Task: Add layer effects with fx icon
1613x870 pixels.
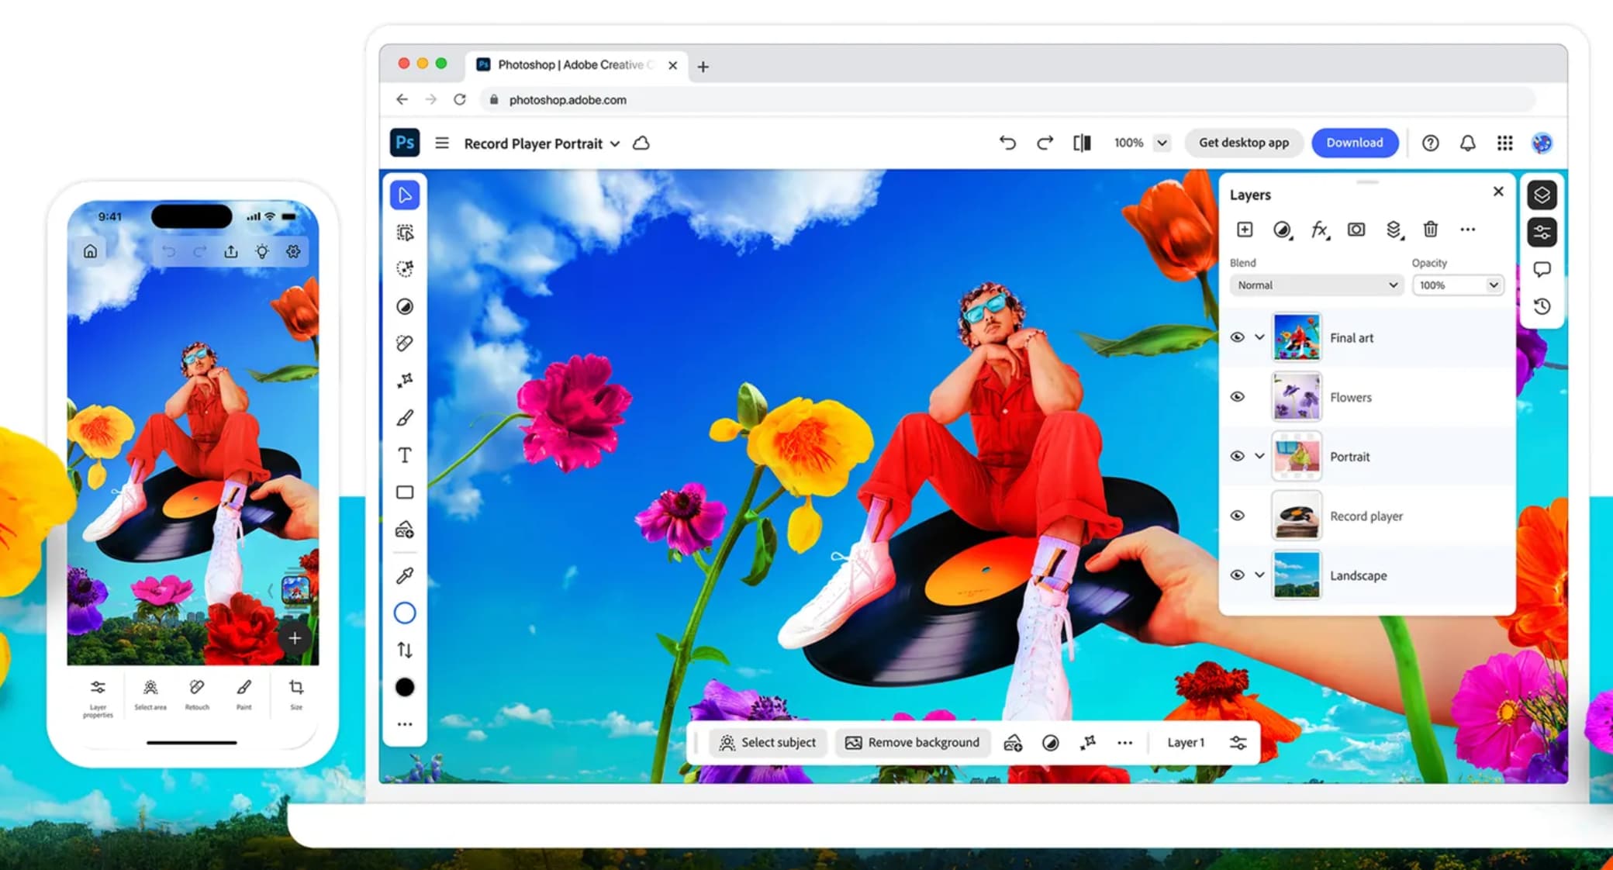Action: 1319,230
